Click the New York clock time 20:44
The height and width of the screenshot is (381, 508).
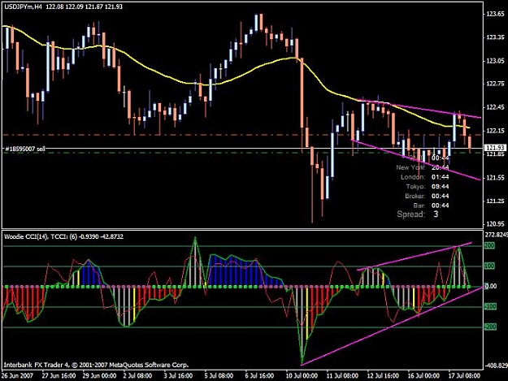click(x=440, y=167)
